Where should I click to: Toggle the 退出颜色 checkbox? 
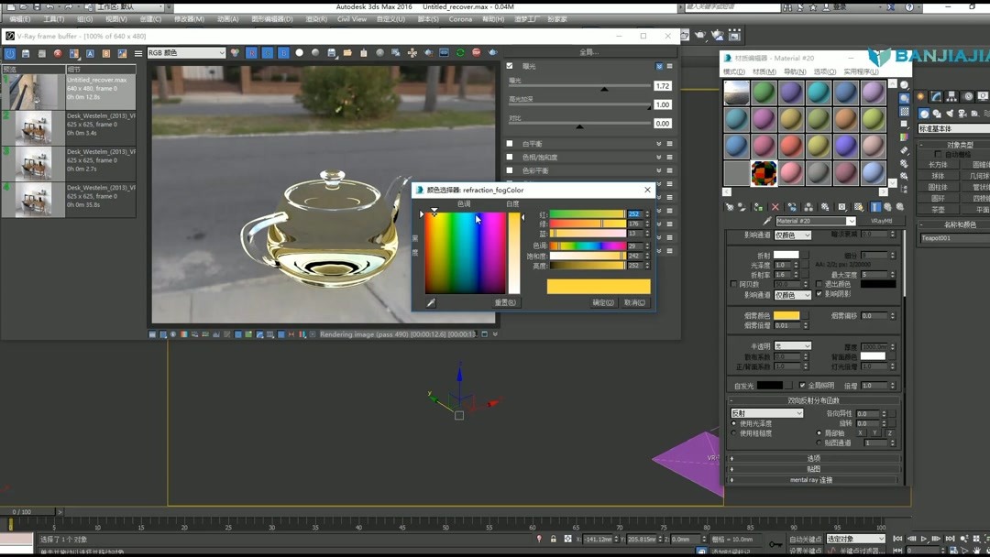point(819,284)
